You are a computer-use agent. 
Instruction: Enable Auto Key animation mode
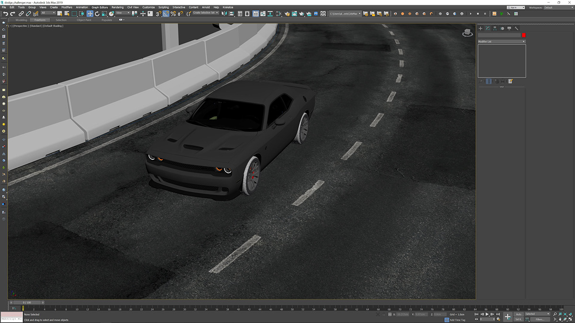(519, 314)
